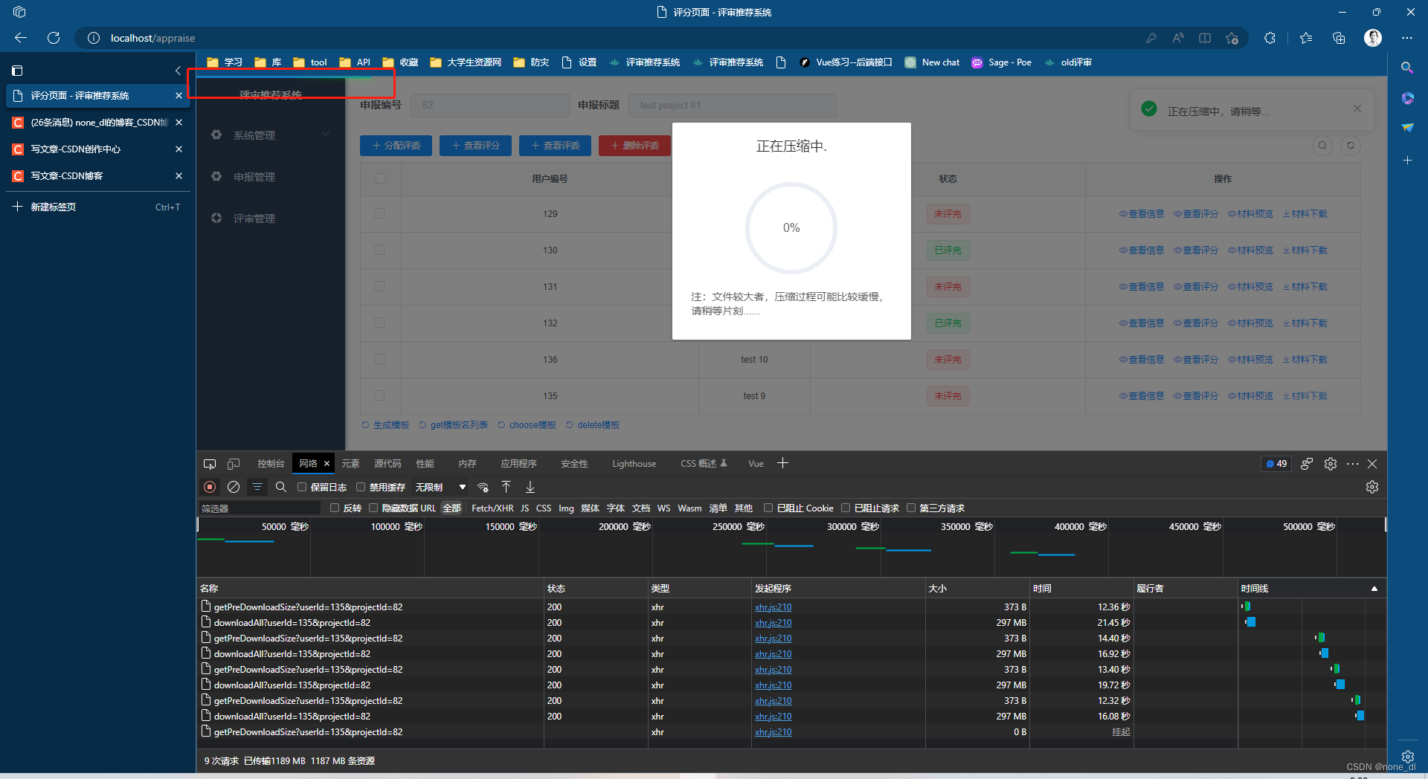
Task: Check blocked cookies checkbox
Action: [768, 508]
